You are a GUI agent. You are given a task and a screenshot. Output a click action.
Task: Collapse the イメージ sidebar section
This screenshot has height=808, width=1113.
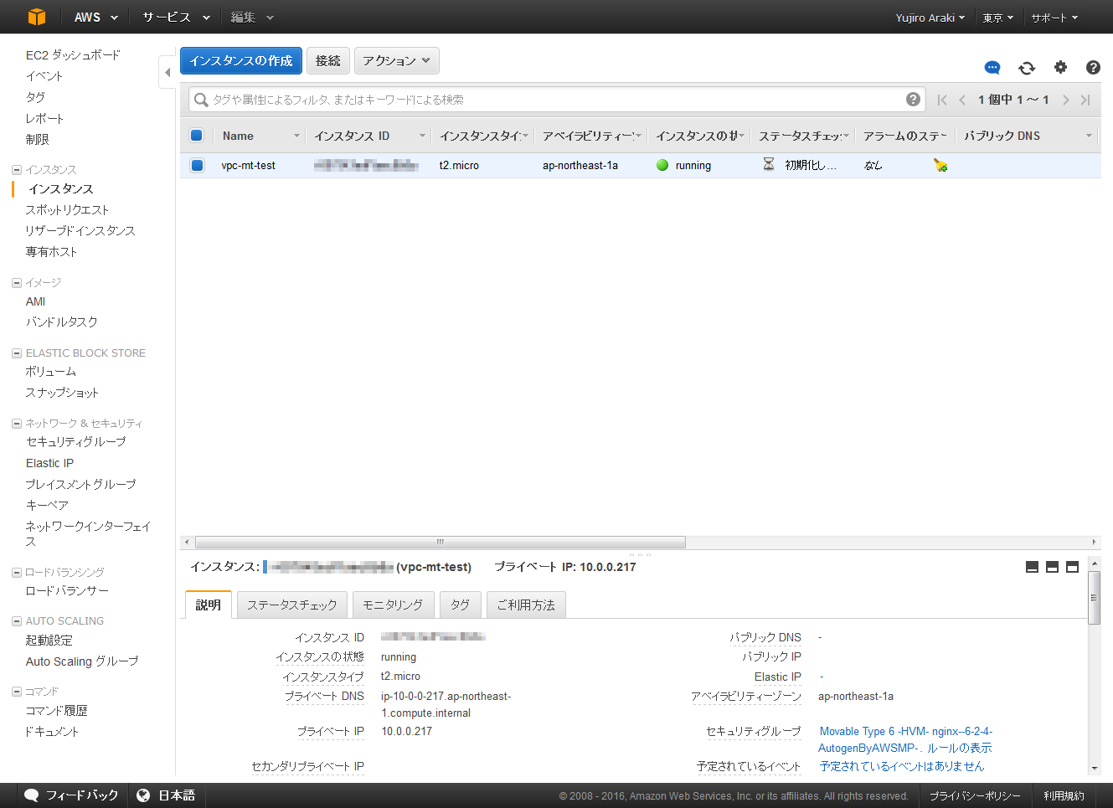point(17,283)
